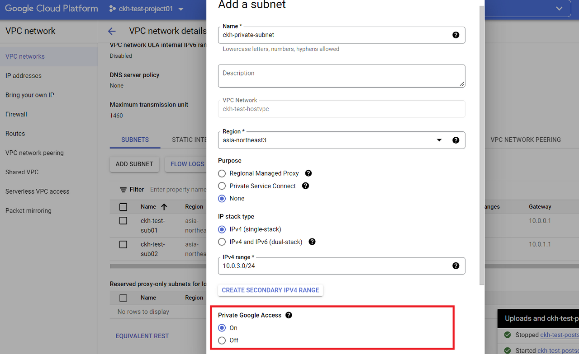
Task: Select Private Service Connect purpose
Action: pyautogui.click(x=222, y=186)
